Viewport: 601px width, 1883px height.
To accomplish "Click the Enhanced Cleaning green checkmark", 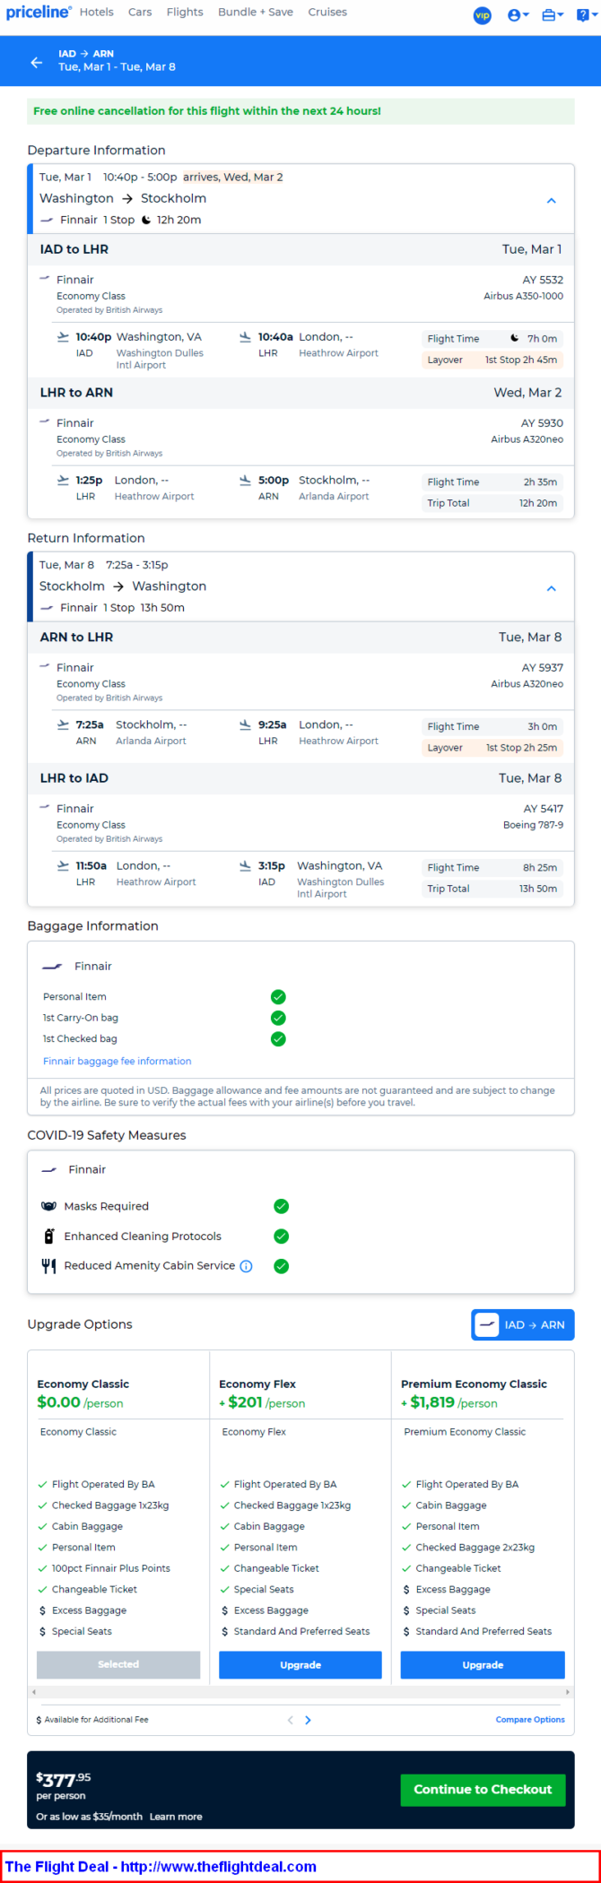I will 281,1237.
